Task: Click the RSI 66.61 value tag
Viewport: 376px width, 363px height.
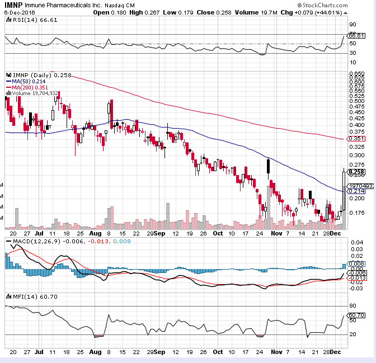Action: point(356,35)
